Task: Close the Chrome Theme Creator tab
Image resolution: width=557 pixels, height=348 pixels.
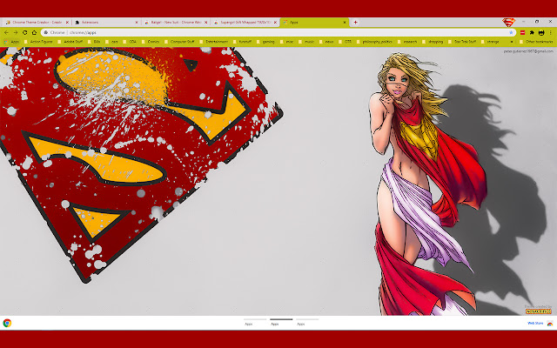Action: [x=67, y=22]
